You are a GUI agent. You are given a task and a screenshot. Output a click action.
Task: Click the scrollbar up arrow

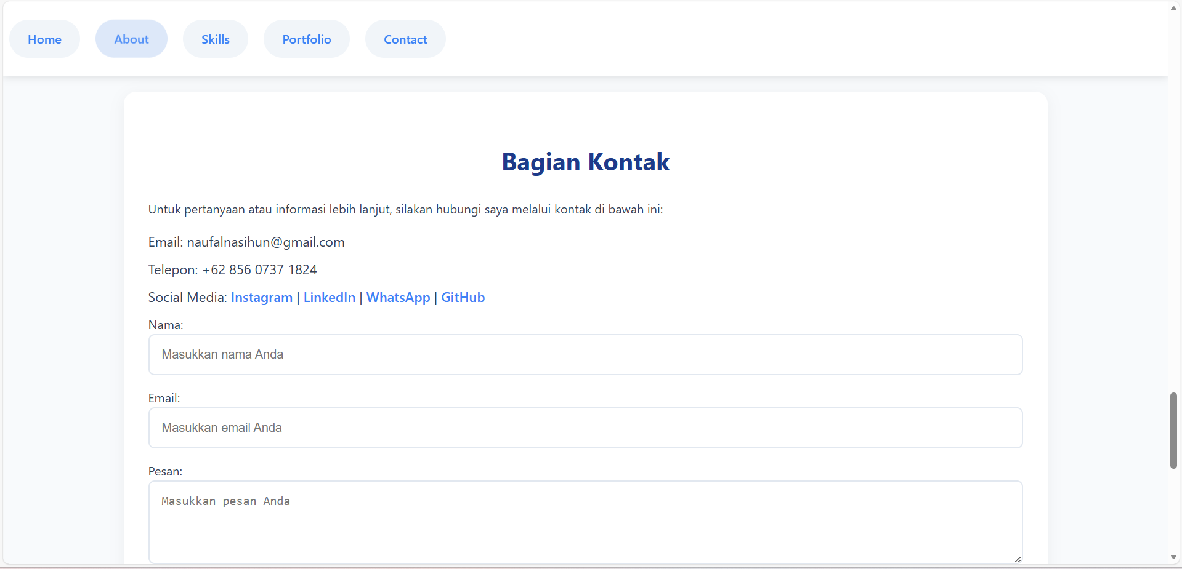1172,7
